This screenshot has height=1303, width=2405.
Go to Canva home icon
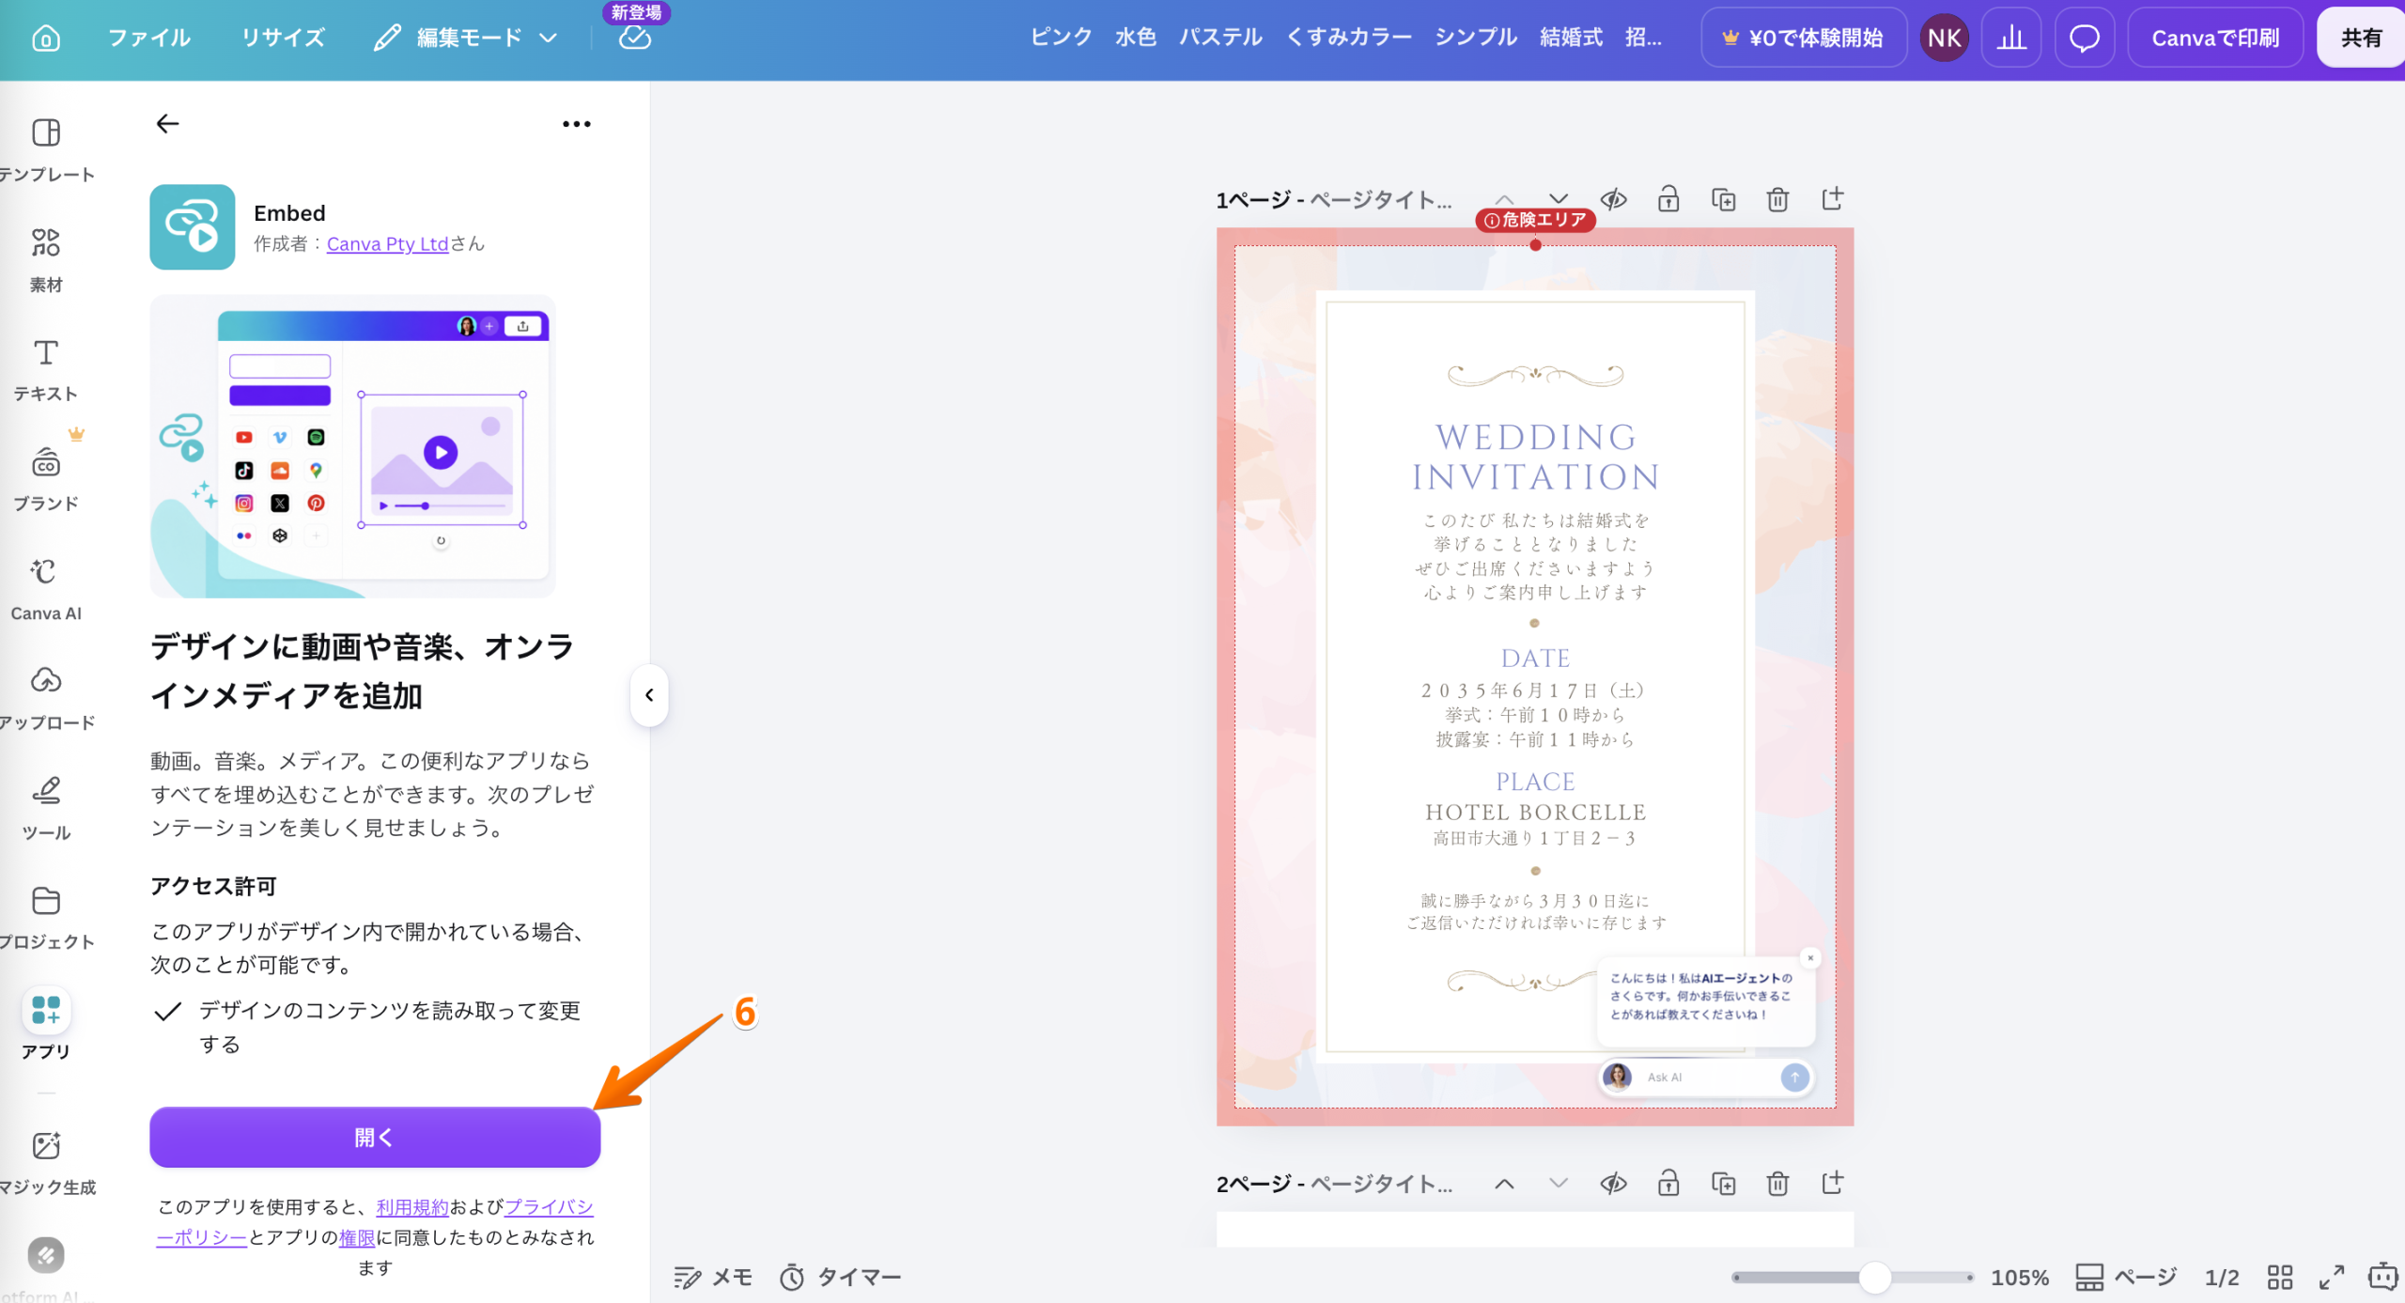(x=45, y=38)
